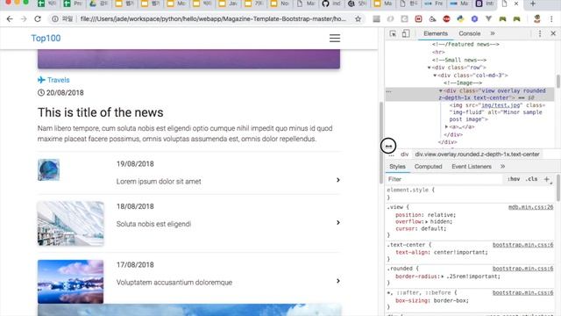This screenshot has height=316, width=561.
Task: Switch to the Console tab
Action: (x=470, y=33)
